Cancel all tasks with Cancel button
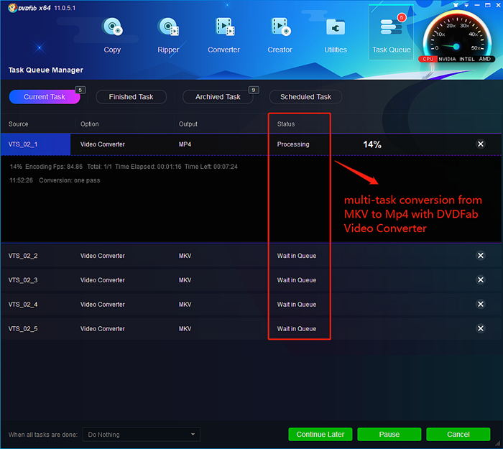This screenshot has width=503, height=449. pos(458,434)
